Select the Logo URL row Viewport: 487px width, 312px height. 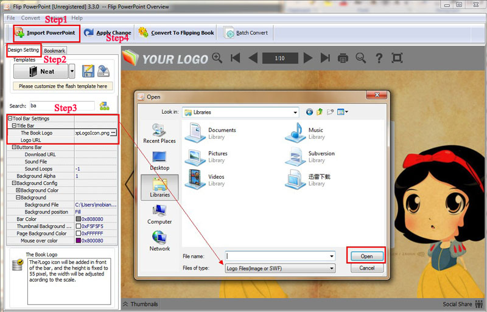coord(62,140)
